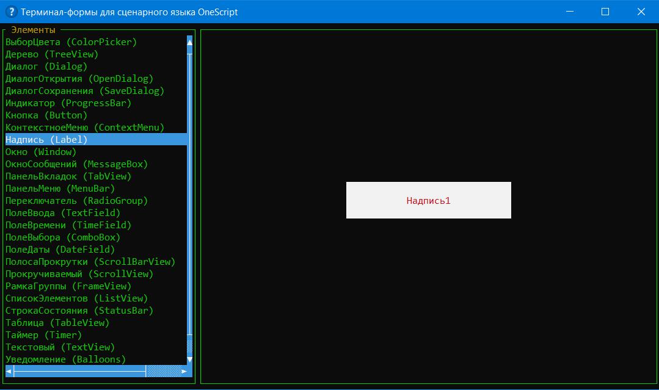Click the Надпись1 label in preview area
This screenshot has height=390, width=659.
(428, 200)
